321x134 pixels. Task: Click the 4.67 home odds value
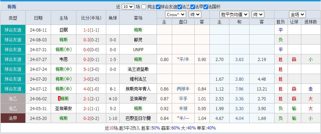click(x=220, y=118)
